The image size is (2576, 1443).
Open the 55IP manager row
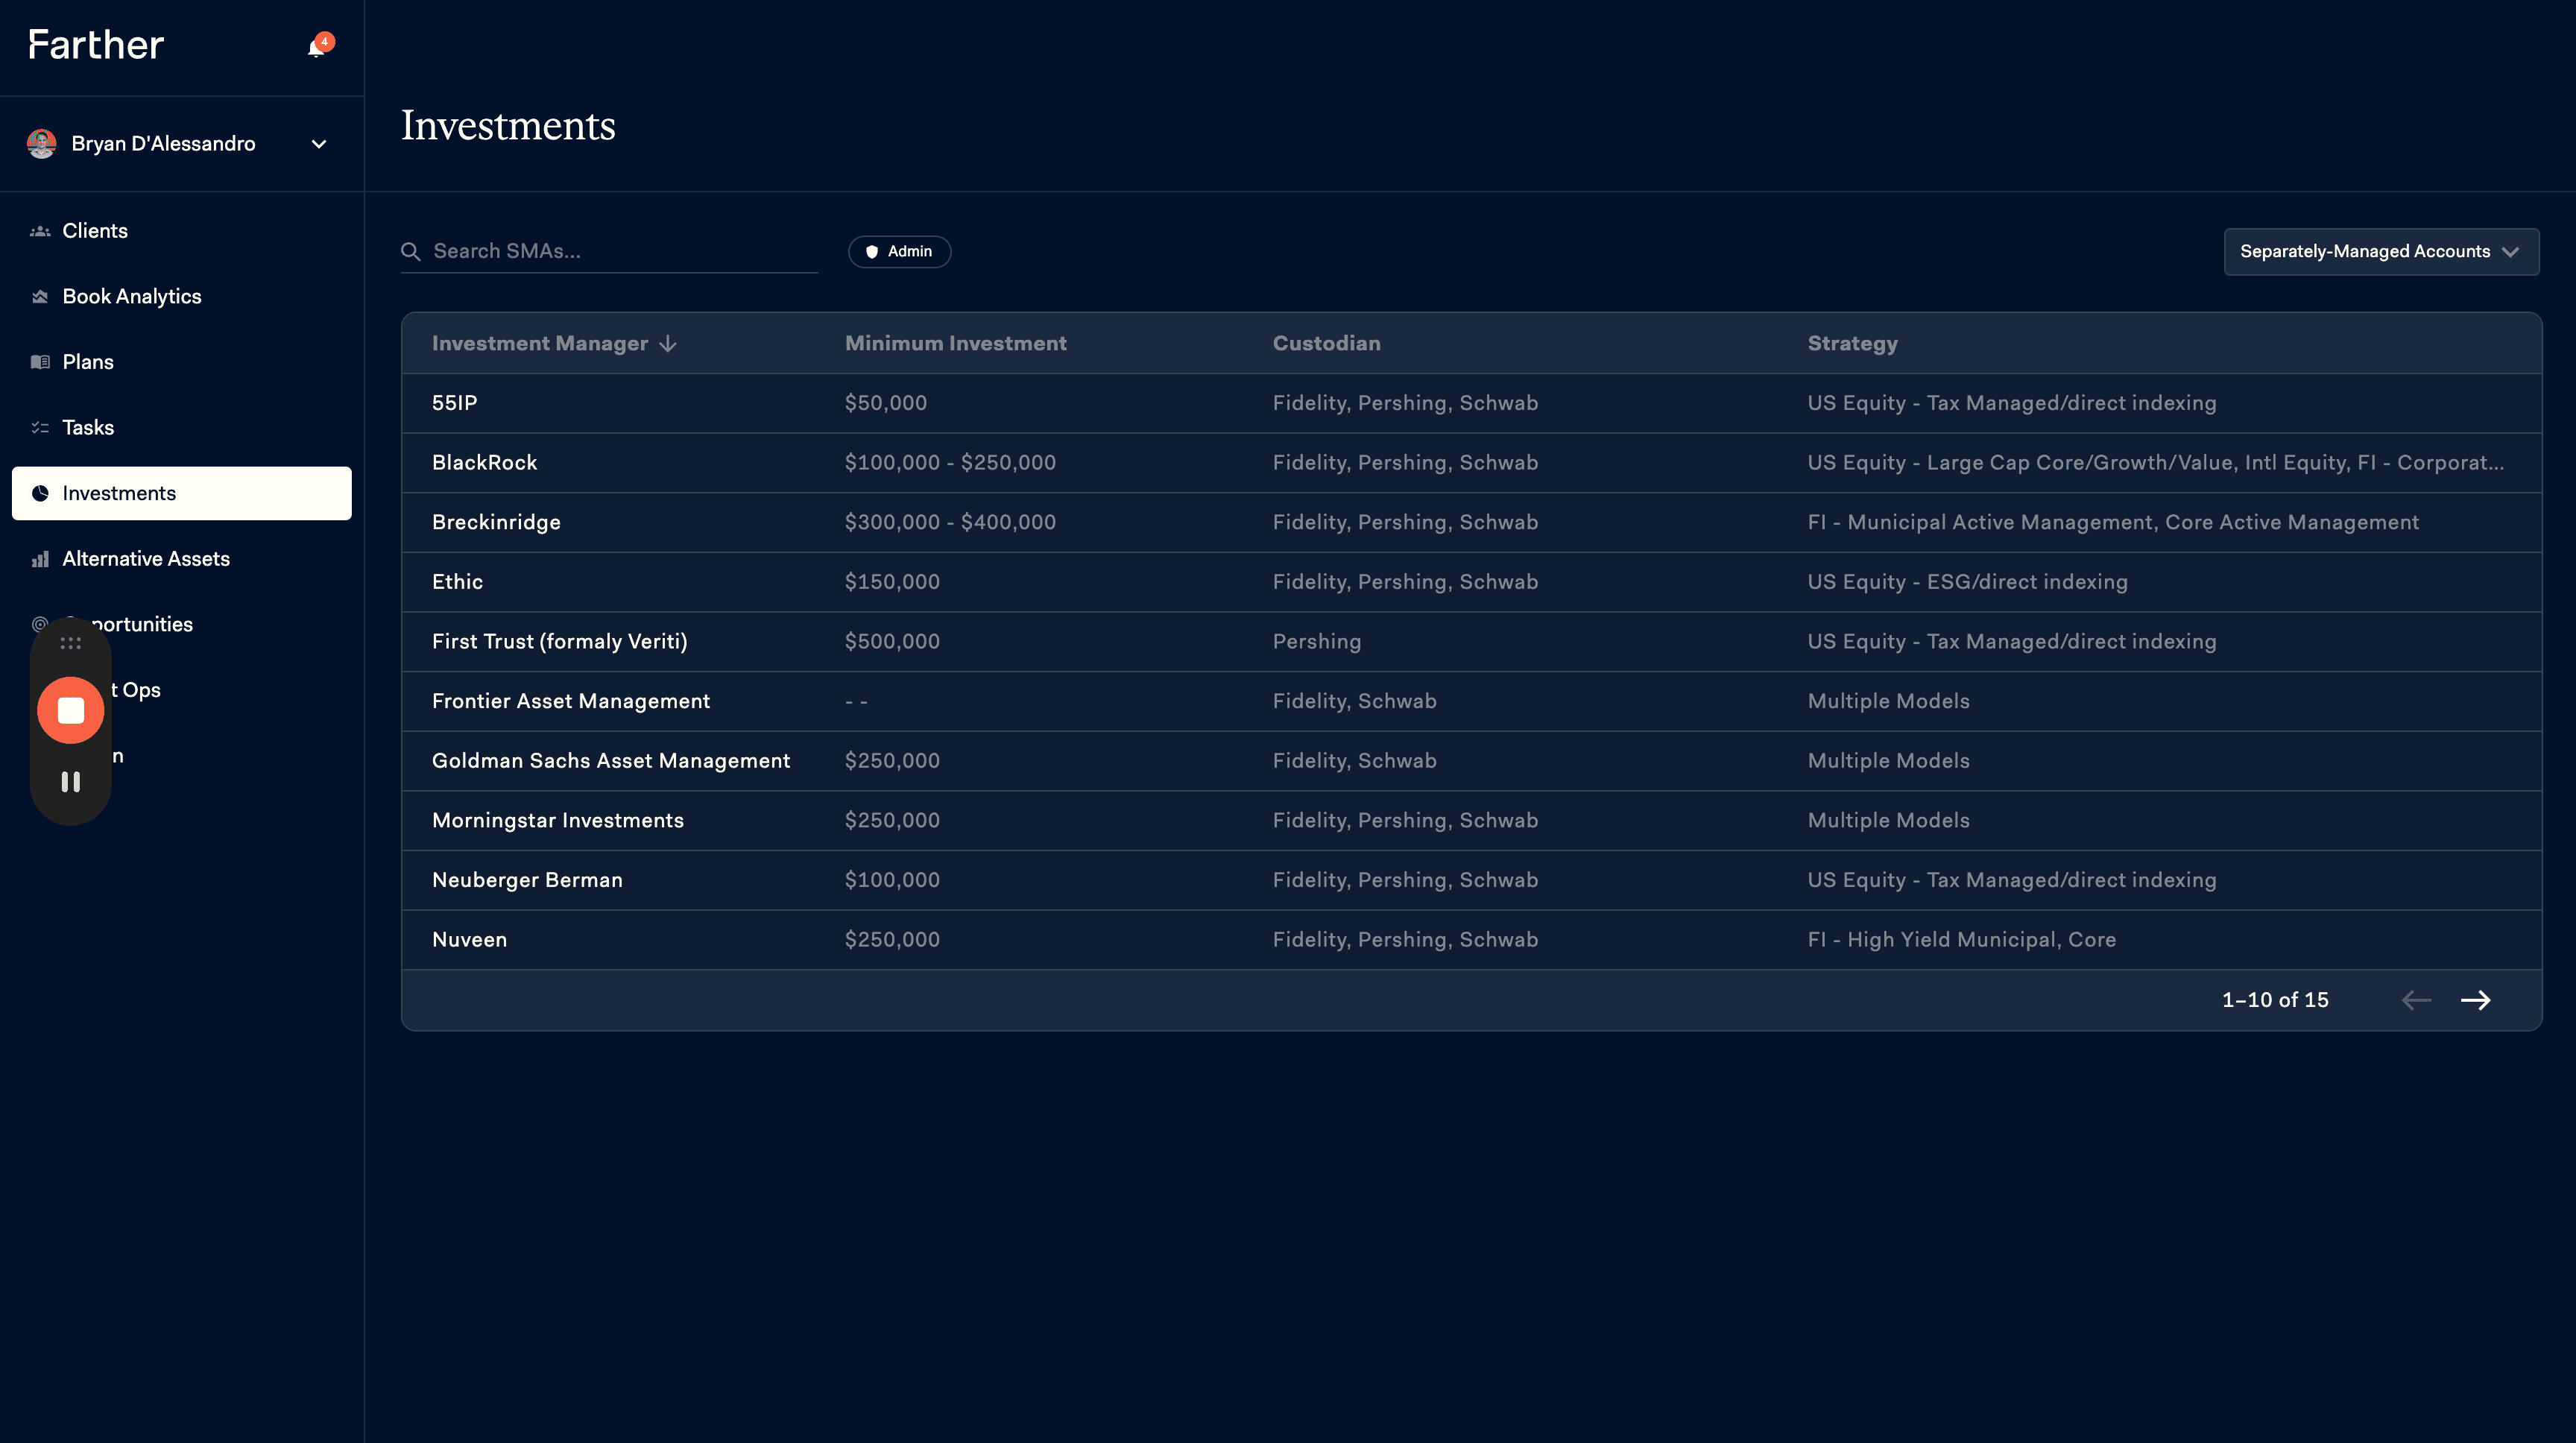tap(1471, 403)
